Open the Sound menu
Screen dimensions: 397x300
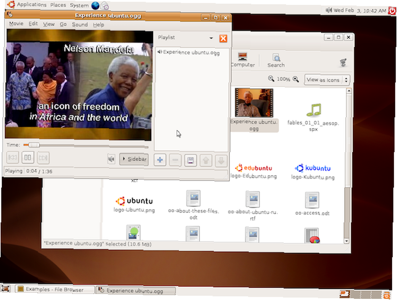coord(80,25)
